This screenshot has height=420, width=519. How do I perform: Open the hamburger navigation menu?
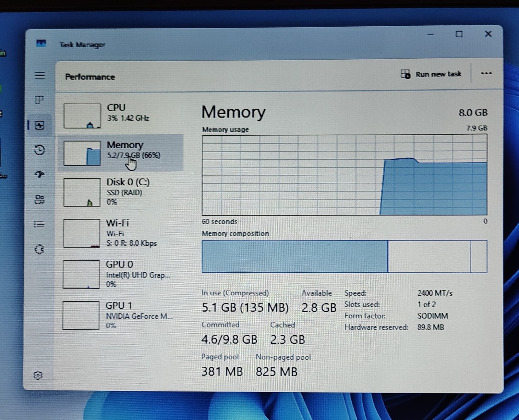coord(40,76)
